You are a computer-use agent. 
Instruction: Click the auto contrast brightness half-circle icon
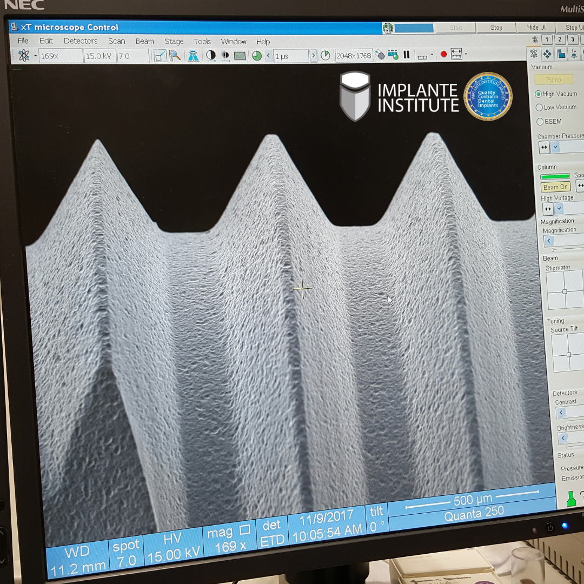pos(210,56)
